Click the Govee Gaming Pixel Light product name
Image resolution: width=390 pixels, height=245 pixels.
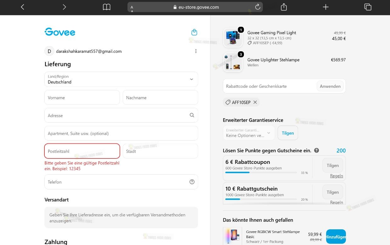pos(272,33)
